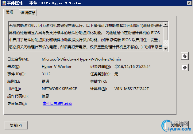Screen dimensions: 193x134
Task: Click the description scrollbar up arrow
Action: pos(166,24)
